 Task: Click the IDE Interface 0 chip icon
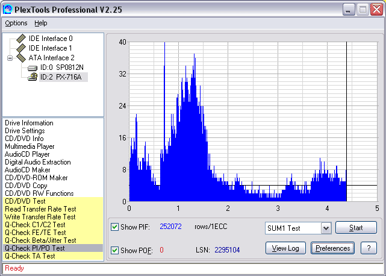click(21, 38)
